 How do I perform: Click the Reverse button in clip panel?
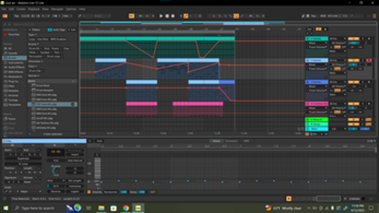coord(55,192)
